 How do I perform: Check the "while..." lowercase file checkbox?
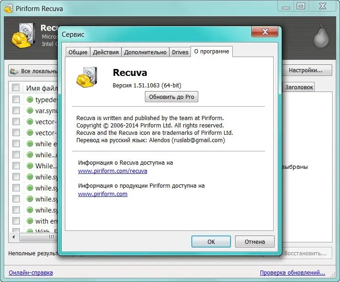[16, 155]
